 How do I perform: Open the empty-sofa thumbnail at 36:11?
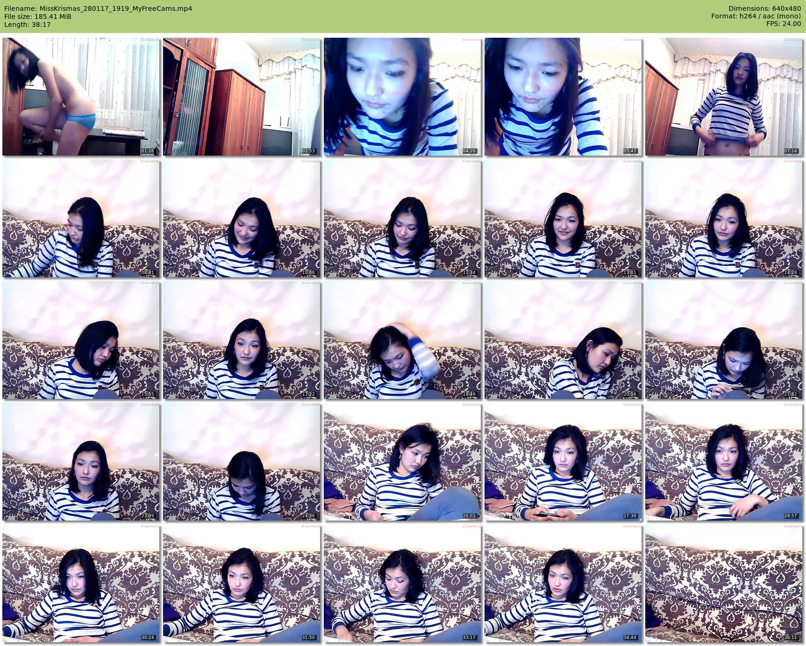coord(724,583)
